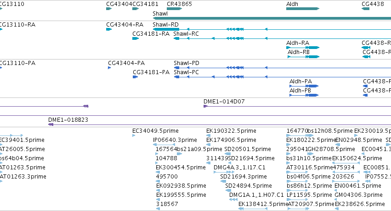
Task: Open the DME1-018B23 feature label
Action: tap(68, 120)
